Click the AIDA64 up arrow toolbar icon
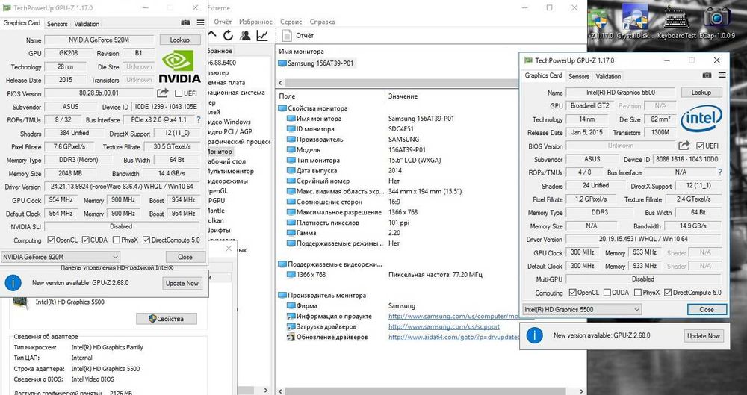Image resolution: width=747 pixels, height=395 pixels. [x=211, y=35]
